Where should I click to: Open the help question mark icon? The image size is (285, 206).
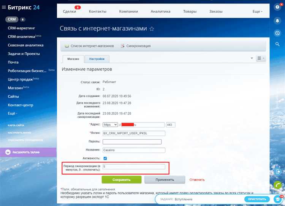(277, 7)
